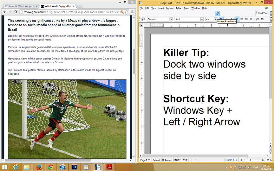Toggle numbered list in Writer
The width and height of the screenshot is (274, 171).
click(258, 19)
